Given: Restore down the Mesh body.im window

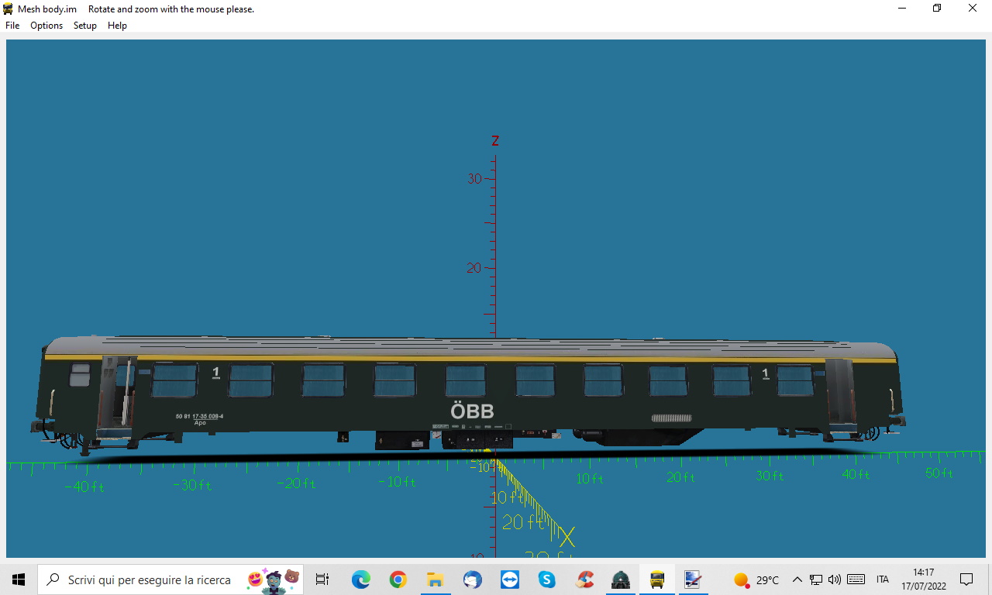Looking at the screenshot, I should coord(937,9).
